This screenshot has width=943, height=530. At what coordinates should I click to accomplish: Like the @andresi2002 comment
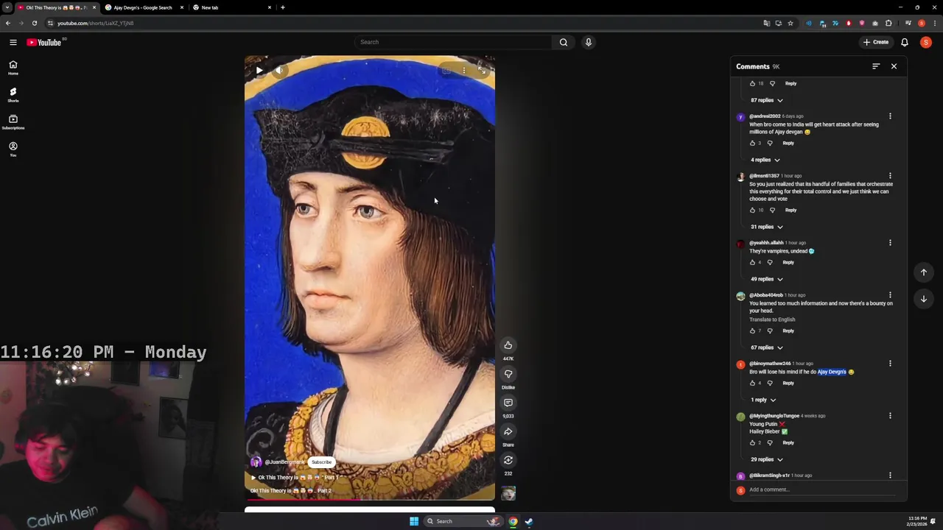752,143
